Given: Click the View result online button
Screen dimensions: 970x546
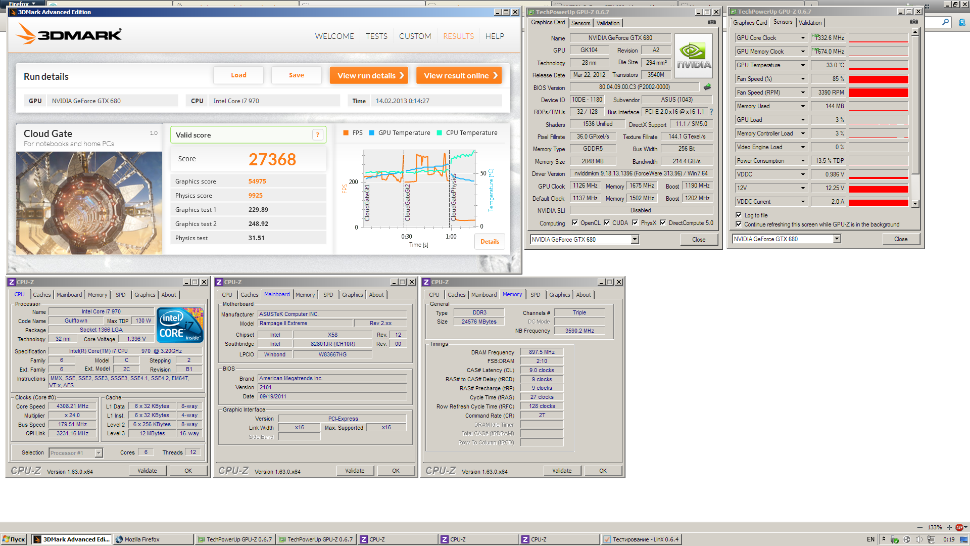Looking at the screenshot, I should pyautogui.click(x=459, y=75).
